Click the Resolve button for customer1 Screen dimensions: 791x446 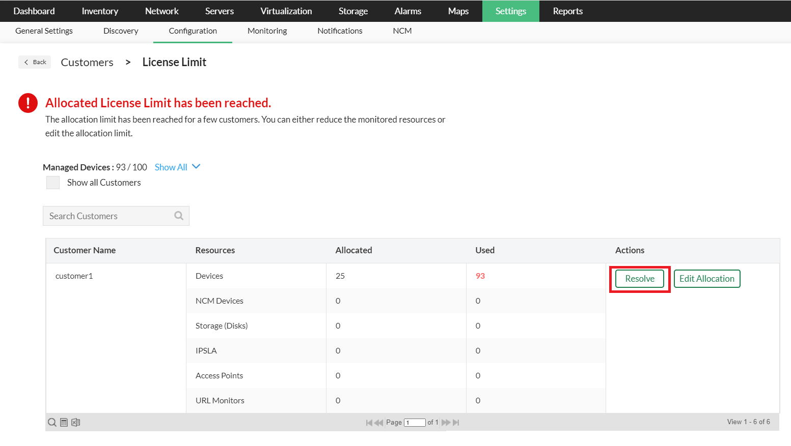tap(640, 279)
